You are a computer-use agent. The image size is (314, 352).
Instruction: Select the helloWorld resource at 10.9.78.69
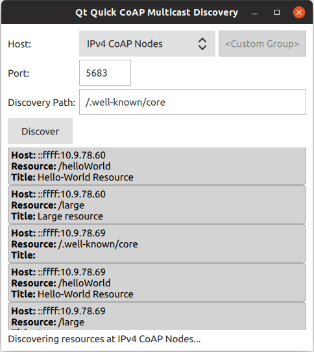pos(157,283)
